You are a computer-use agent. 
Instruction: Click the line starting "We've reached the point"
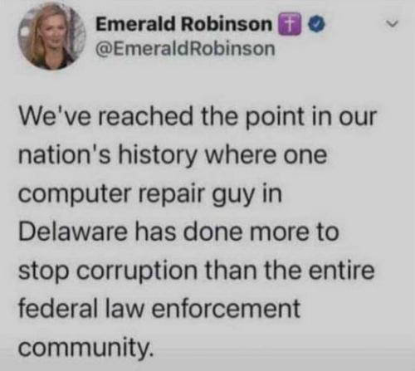pyautogui.click(x=198, y=117)
